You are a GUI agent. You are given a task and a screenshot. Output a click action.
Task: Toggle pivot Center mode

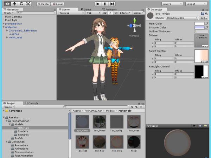[44, 4]
